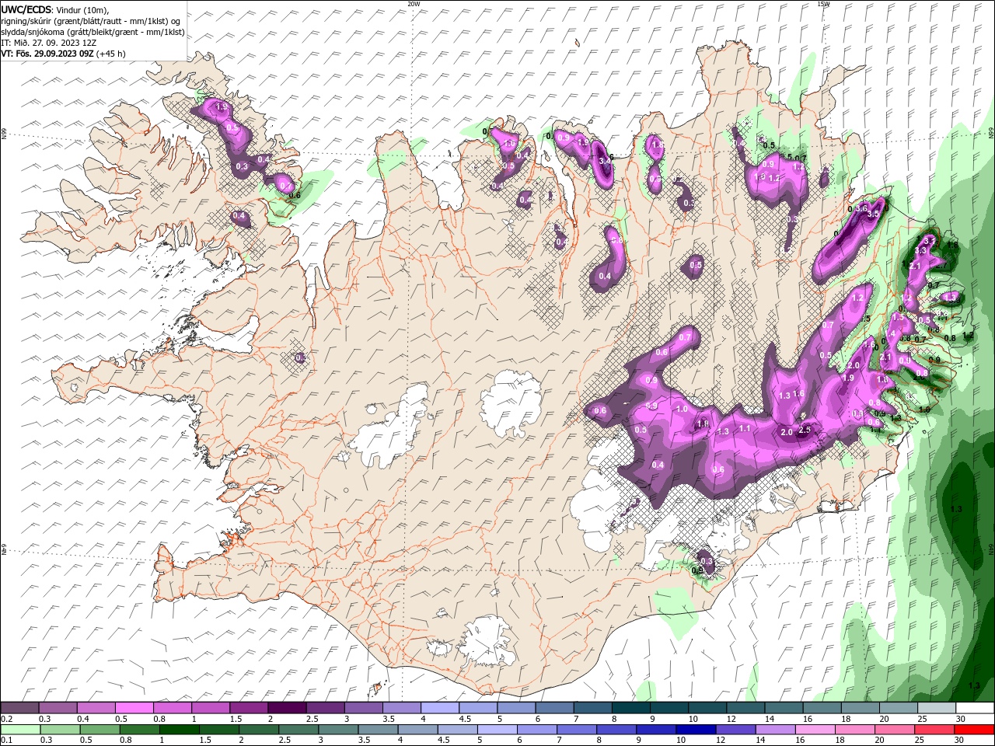
Task: Click the '15W' longitude label
Action: (823, 4)
